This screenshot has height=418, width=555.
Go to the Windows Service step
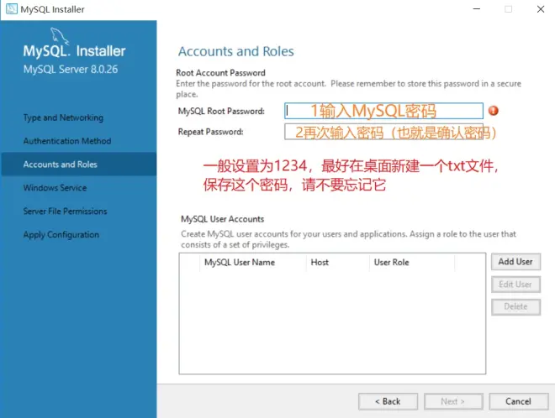click(x=55, y=188)
